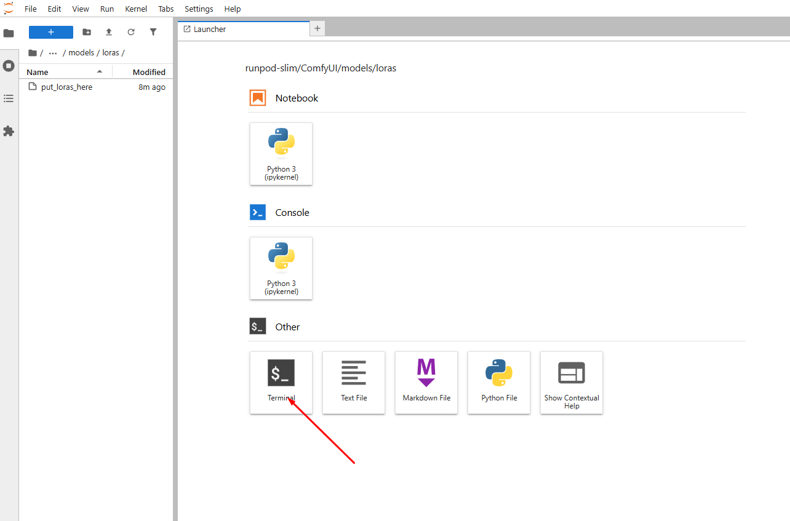Refresh the file browser list

[x=131, y=32]
